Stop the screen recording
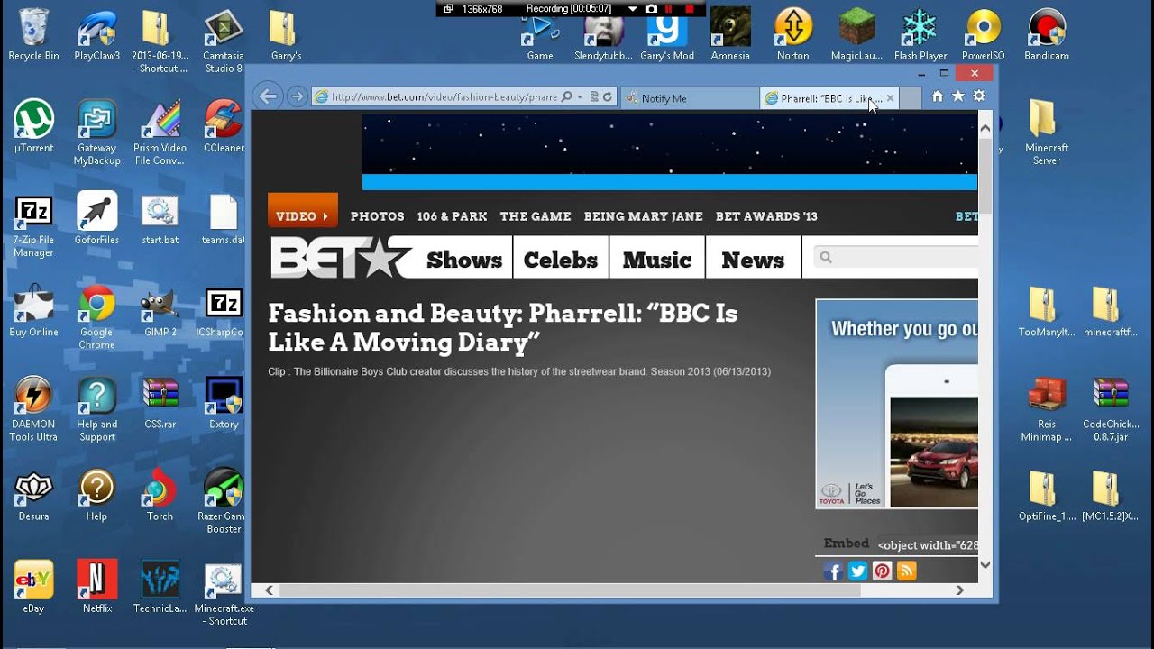 690,8
